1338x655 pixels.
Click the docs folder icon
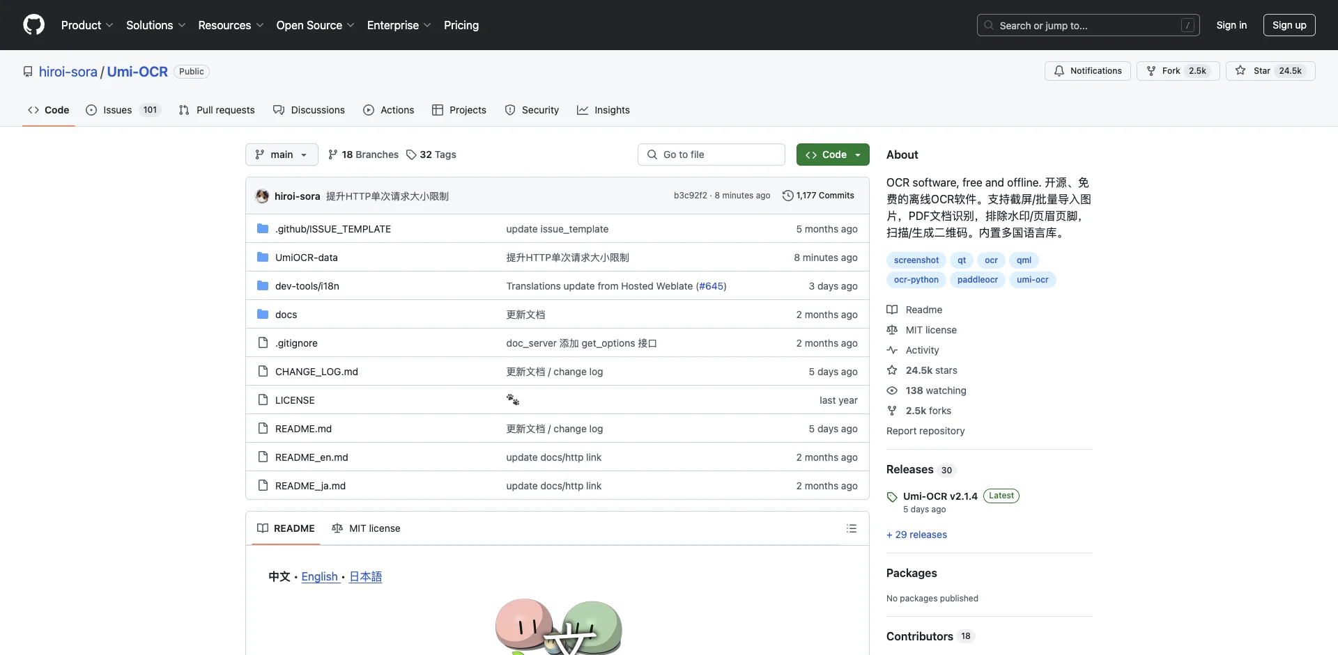[x=263, y=314]
